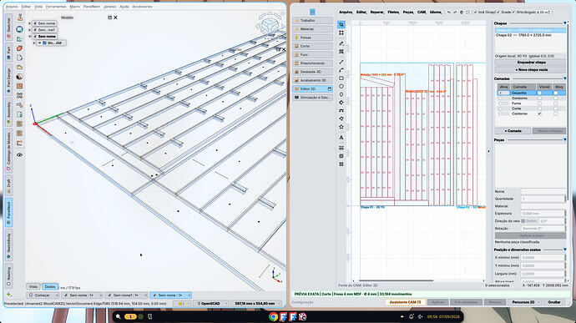This screenshot has width=576, height=323.
Task: Collapse the Camadas section
Action: 564,78
